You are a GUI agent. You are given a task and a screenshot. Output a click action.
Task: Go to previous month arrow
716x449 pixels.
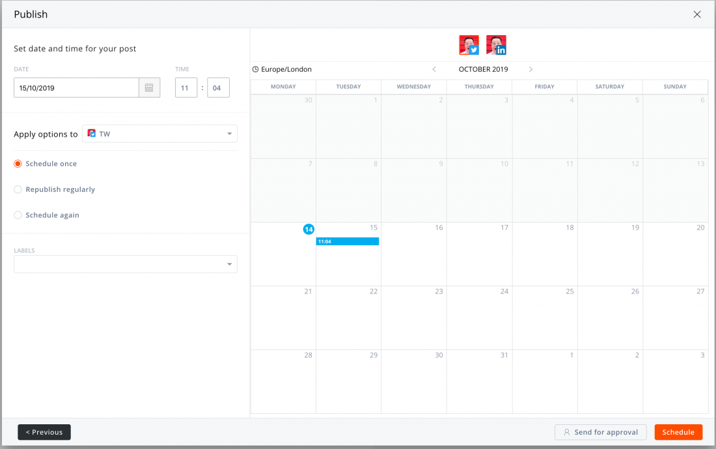coord(434,70)
